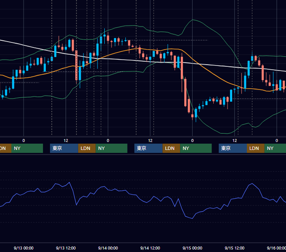Select the NY session block spanning 9/13 00:00
The height and width of the screenshot is (252, 286).
pyautogui.click(x=27, y=148)
